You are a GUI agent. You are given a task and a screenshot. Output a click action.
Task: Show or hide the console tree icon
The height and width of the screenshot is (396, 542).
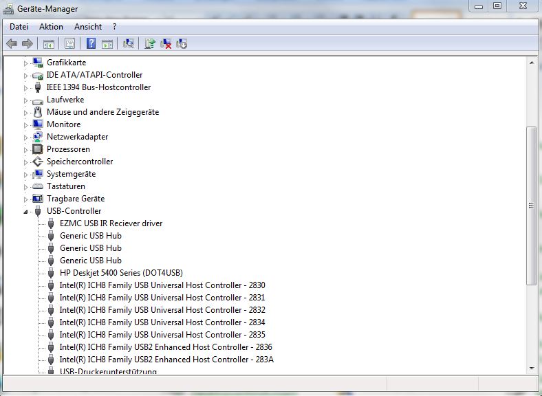[x=49, y=44]
